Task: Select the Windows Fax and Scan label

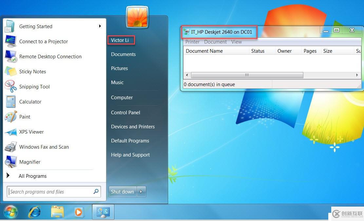Action: coord(44,147)
